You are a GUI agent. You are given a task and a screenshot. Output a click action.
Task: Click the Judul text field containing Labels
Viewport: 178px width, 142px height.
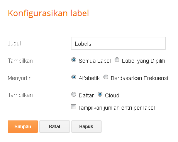(x=118, y=43)
